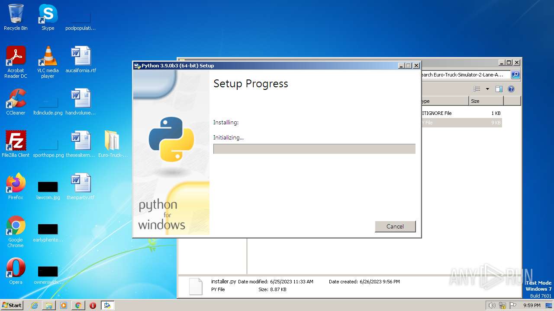
Task: Click the volume tray icon
Action: click(492, 305)
